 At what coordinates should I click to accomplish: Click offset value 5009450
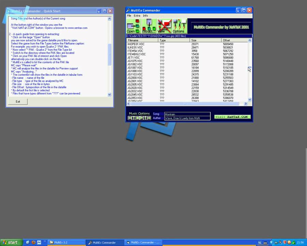click(x=228, y=44)
